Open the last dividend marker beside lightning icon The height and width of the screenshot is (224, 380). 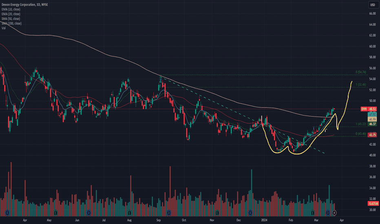pyautogui.click(x=328, y=213)
